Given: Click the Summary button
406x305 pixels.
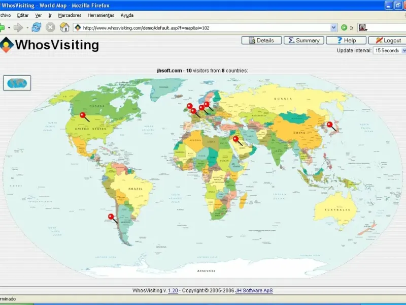Looking at the screenshot, I should tap(303, 40).
